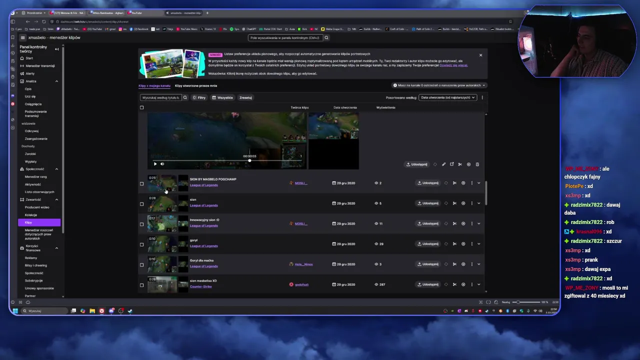Screen dimensions: 640x360
Task: Select all clips with header checkbox
Action: 141,107
